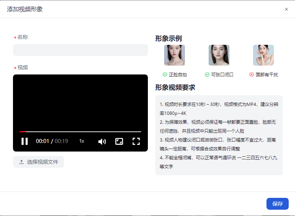Click the video progress bar
The image size is (295, 216).
pos(80,132)
